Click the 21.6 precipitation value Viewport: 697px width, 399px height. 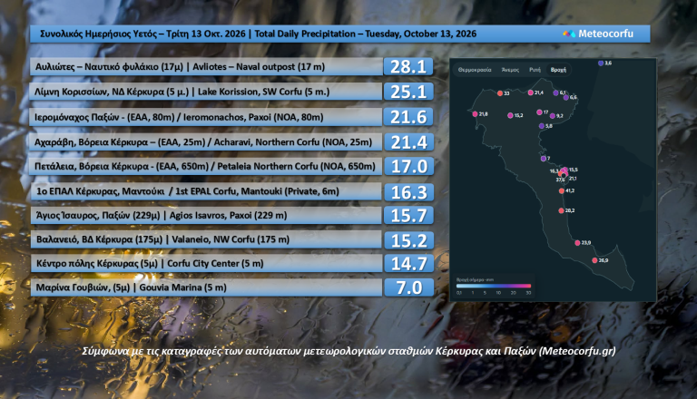(408, 117)
